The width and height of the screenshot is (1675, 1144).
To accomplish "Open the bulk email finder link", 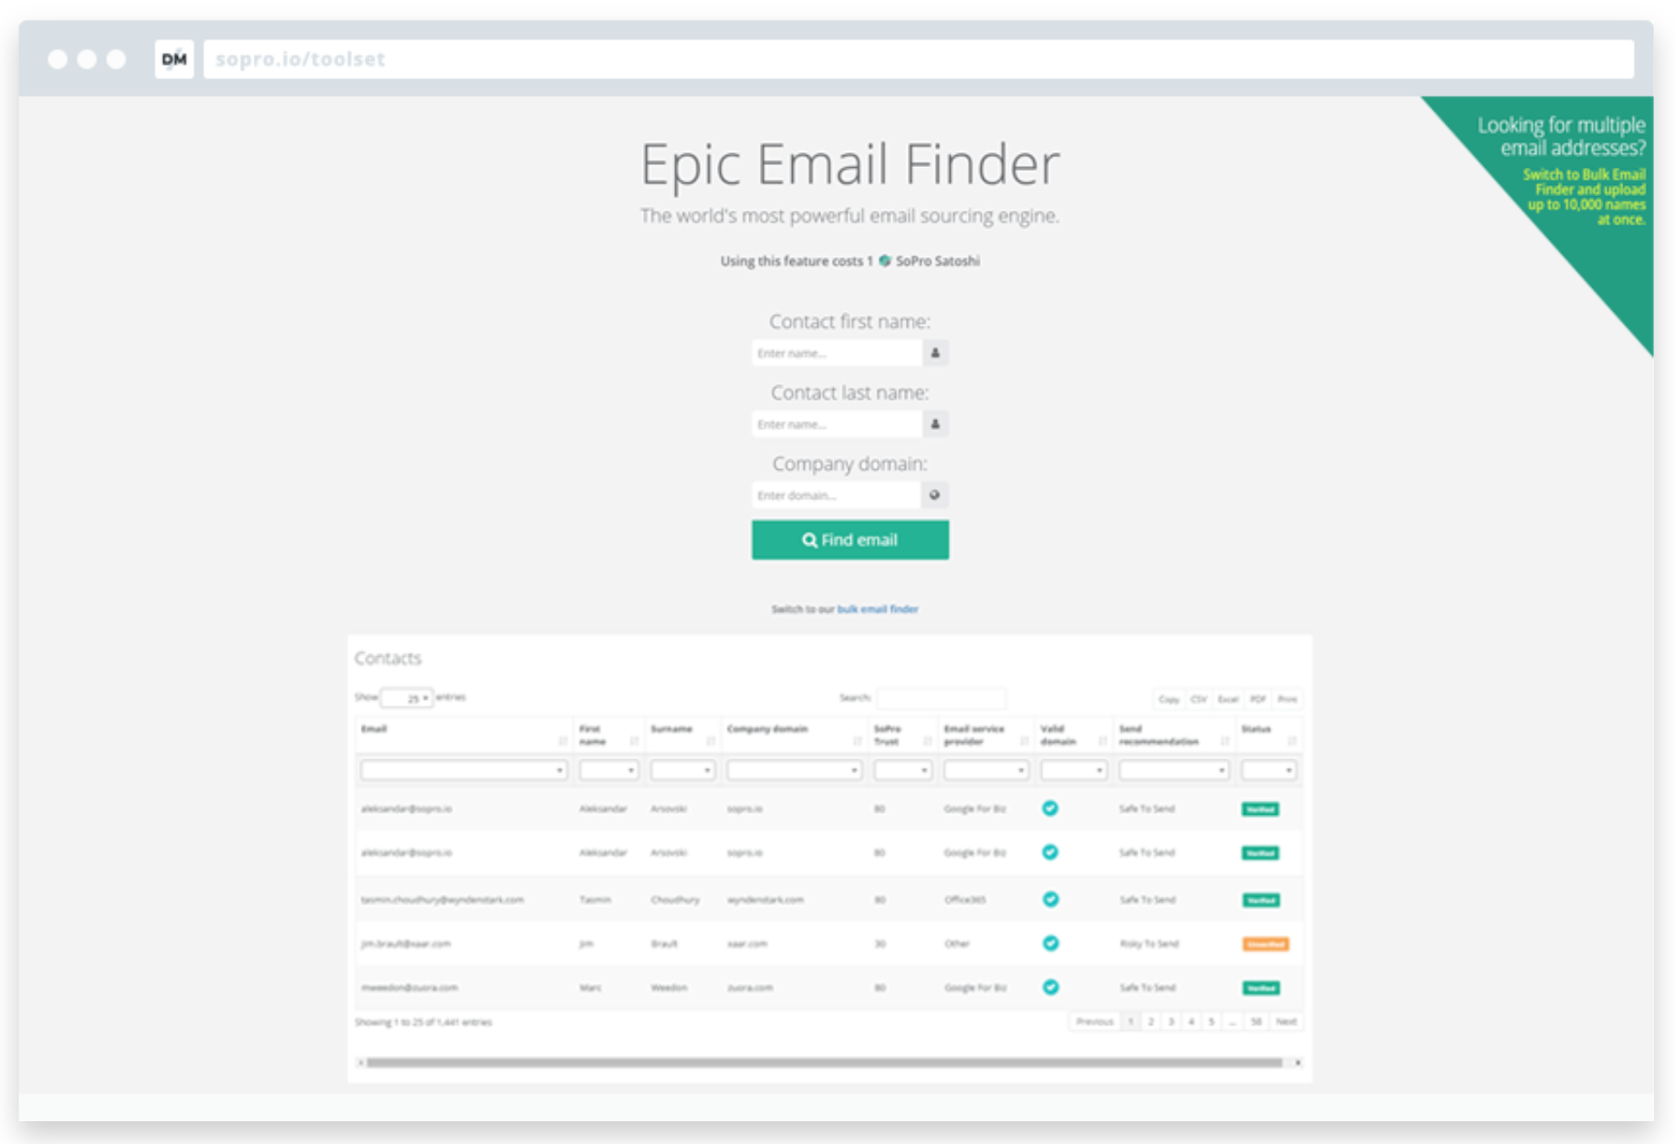I will click(878, 609).
